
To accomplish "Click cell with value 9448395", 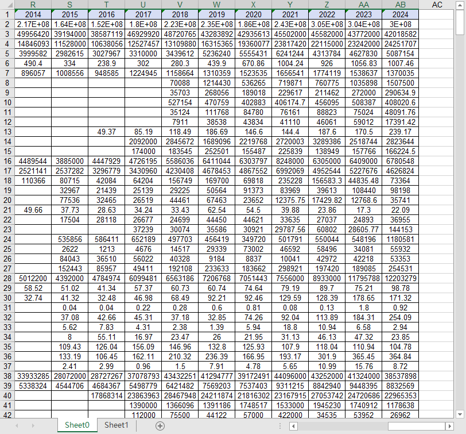I will [x=363, y=386].
